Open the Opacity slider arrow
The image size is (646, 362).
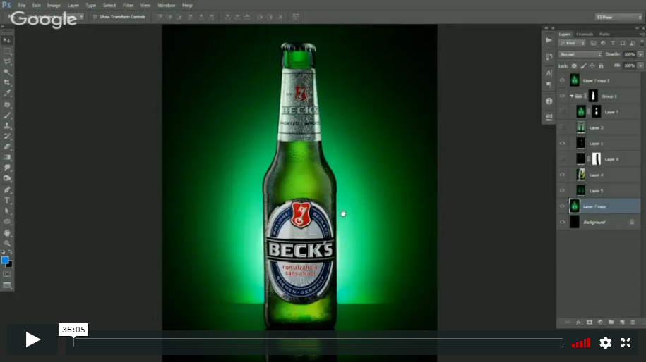[x=640, y=54]
